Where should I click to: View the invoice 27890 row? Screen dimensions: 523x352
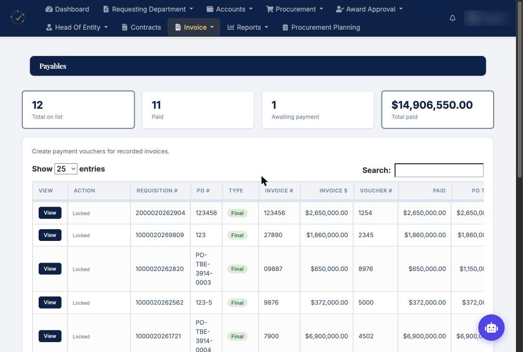click(50, 235)
